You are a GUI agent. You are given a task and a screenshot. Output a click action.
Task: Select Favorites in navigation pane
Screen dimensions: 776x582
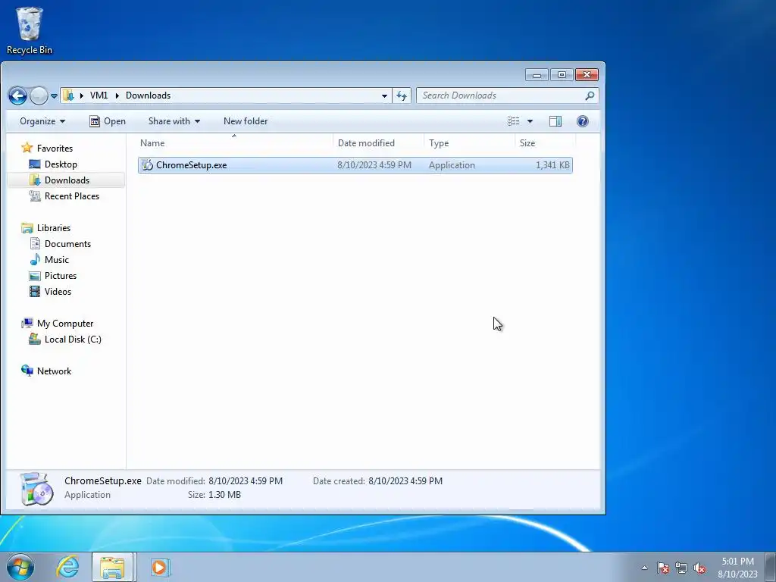pyautogui.click(x=55, y=149)
